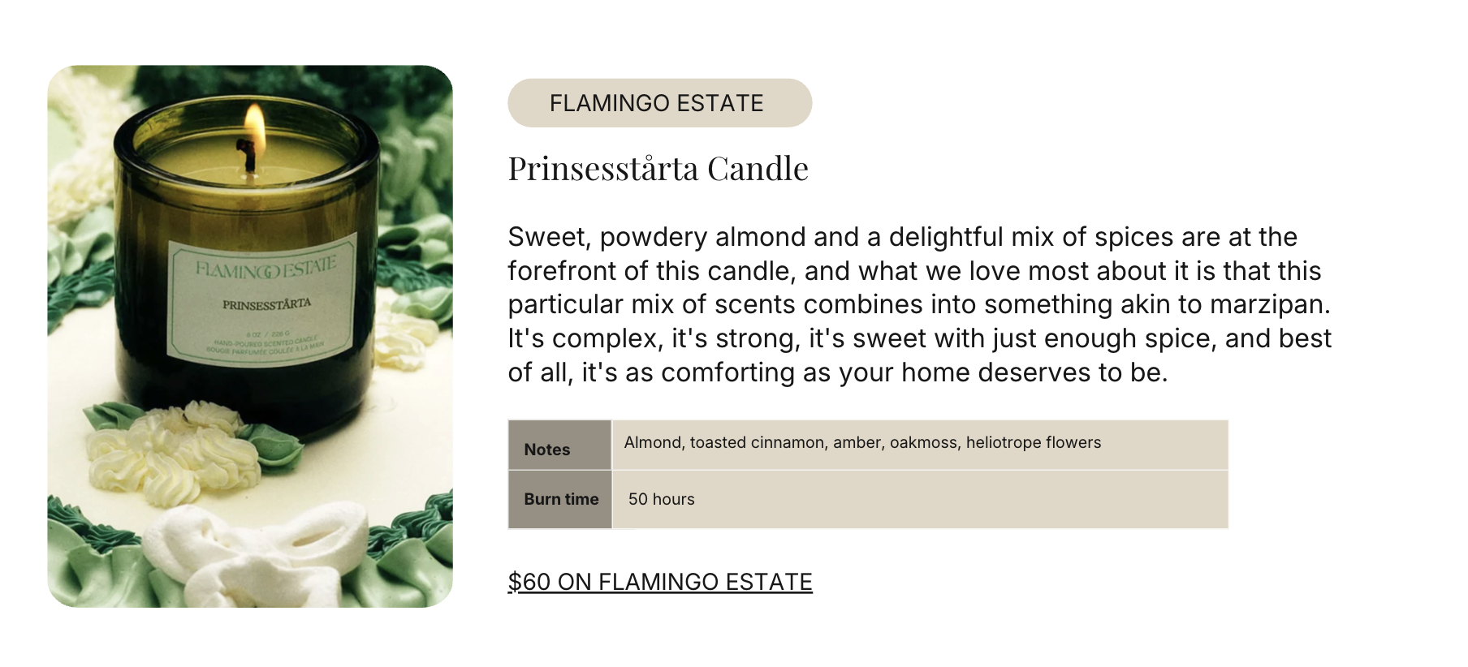Click the Flamingo Estate brand badge
The image size is (1468, 667).
[x=659, y=103]
